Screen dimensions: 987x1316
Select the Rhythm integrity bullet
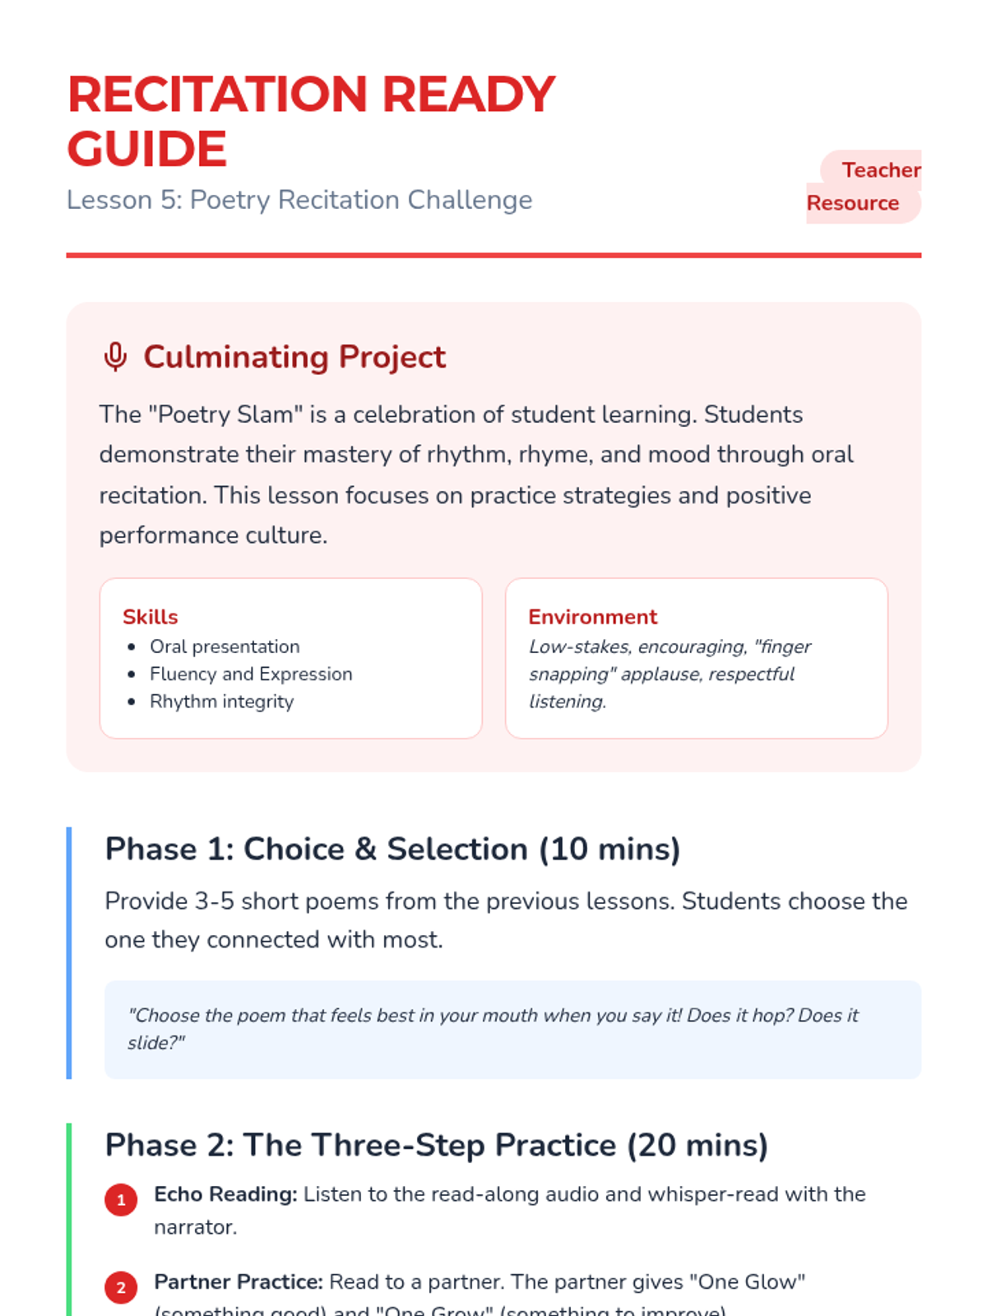[221, 702]
